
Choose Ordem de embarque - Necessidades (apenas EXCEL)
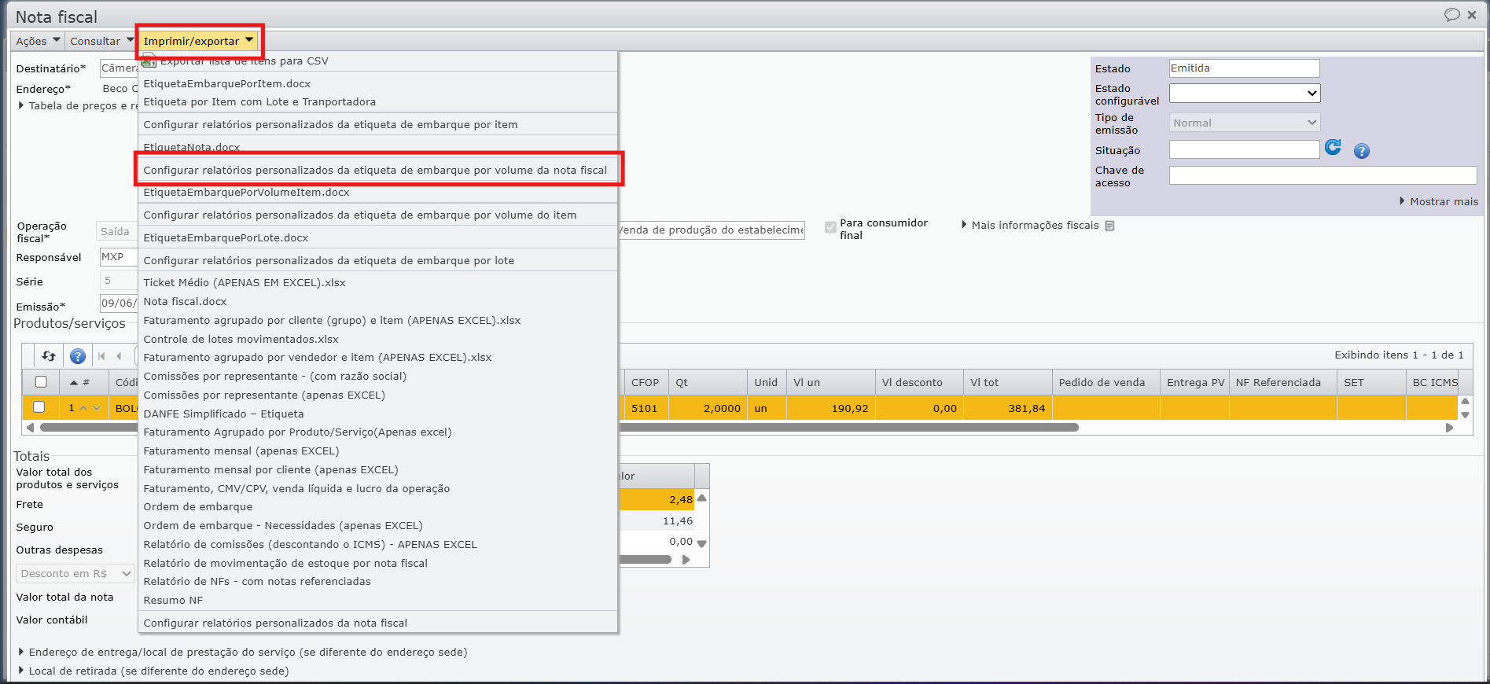pos(378,526)
